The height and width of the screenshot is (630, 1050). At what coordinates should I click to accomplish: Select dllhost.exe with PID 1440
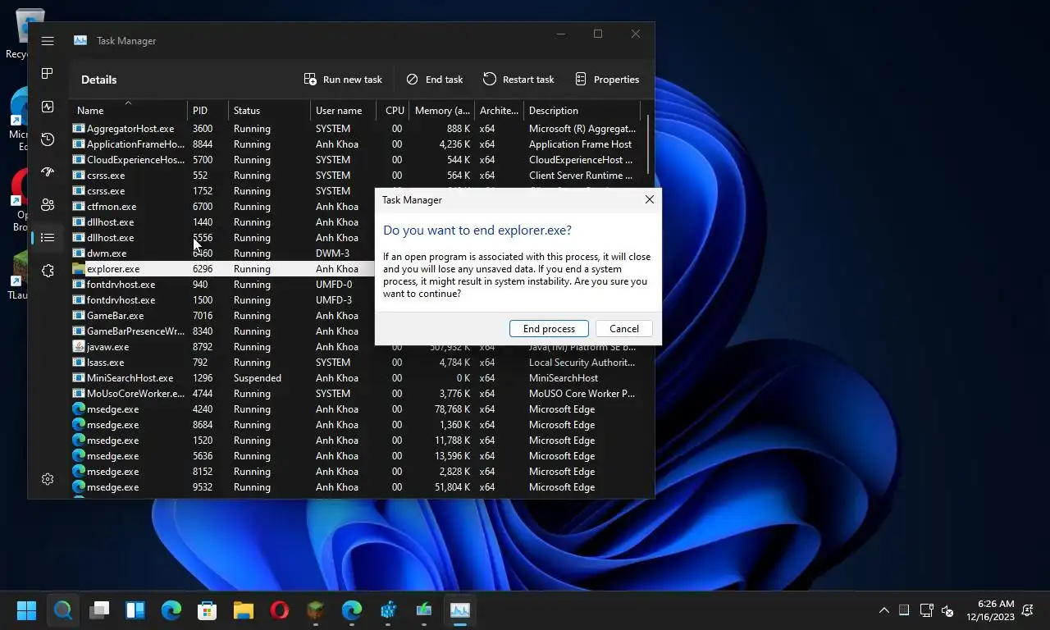(x=221, y=222)
